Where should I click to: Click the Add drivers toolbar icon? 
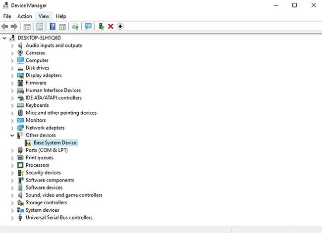click(102, 26)
